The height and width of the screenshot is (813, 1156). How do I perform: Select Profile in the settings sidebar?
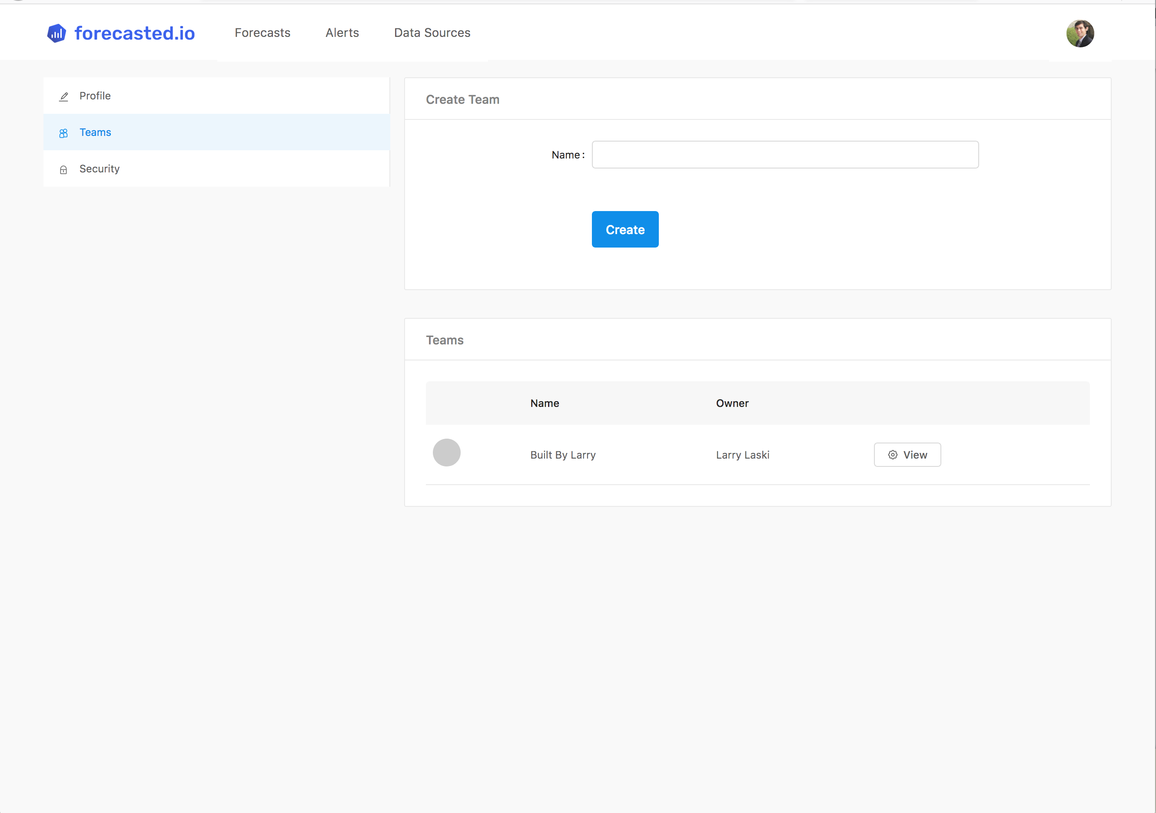click(95, 96)
